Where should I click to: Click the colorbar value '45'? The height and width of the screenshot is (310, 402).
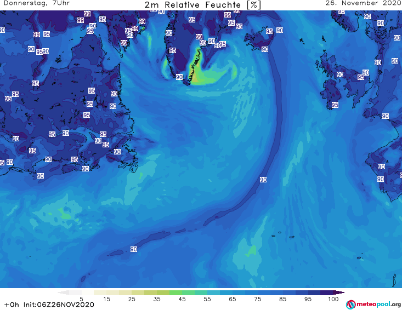point(182,299)
